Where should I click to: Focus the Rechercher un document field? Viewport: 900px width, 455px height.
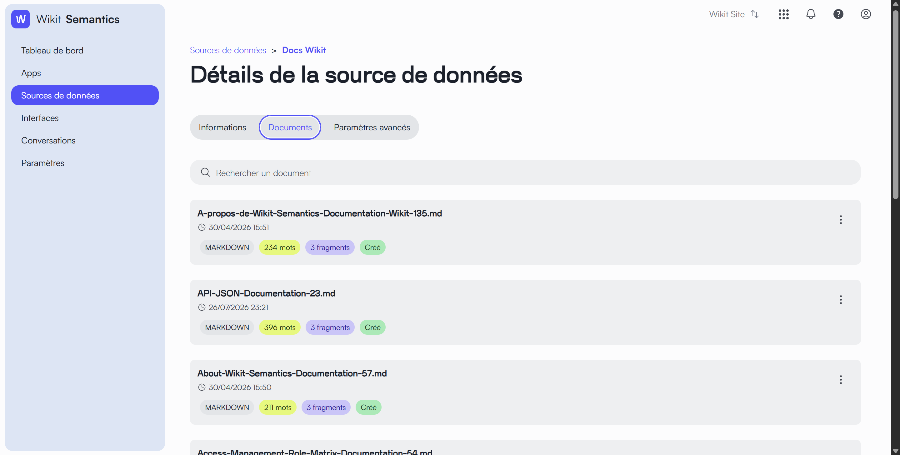point(525,172)
